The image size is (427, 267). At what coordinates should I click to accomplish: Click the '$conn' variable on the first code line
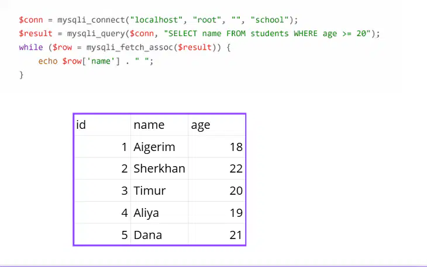tap(31, 20)
